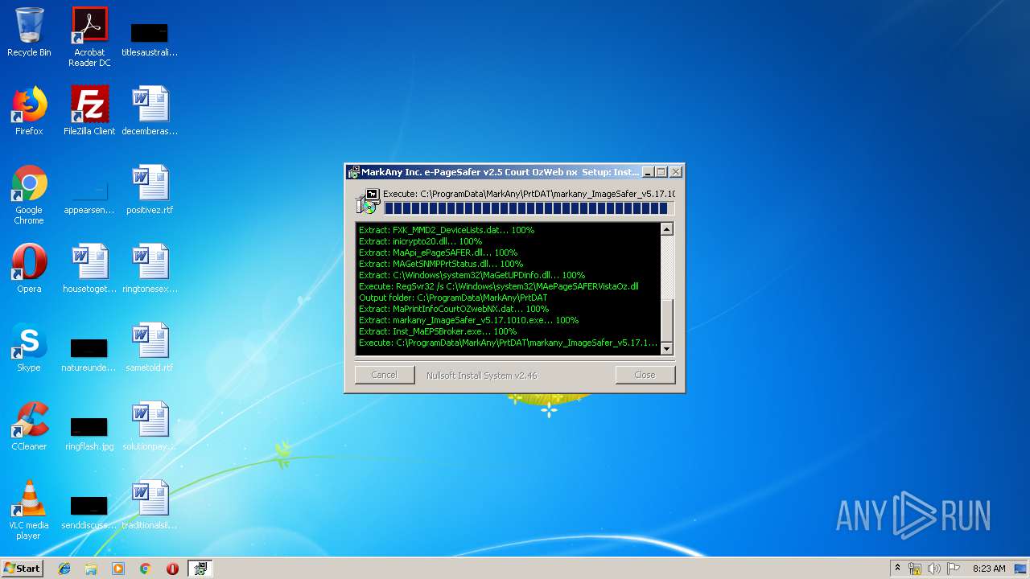Select the housetoget... Word document
Screen dimensions: 1030x579
[x=89, y=269]
